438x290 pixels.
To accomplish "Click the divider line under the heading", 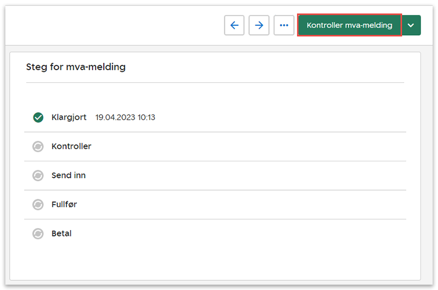I will pos(215,83).
